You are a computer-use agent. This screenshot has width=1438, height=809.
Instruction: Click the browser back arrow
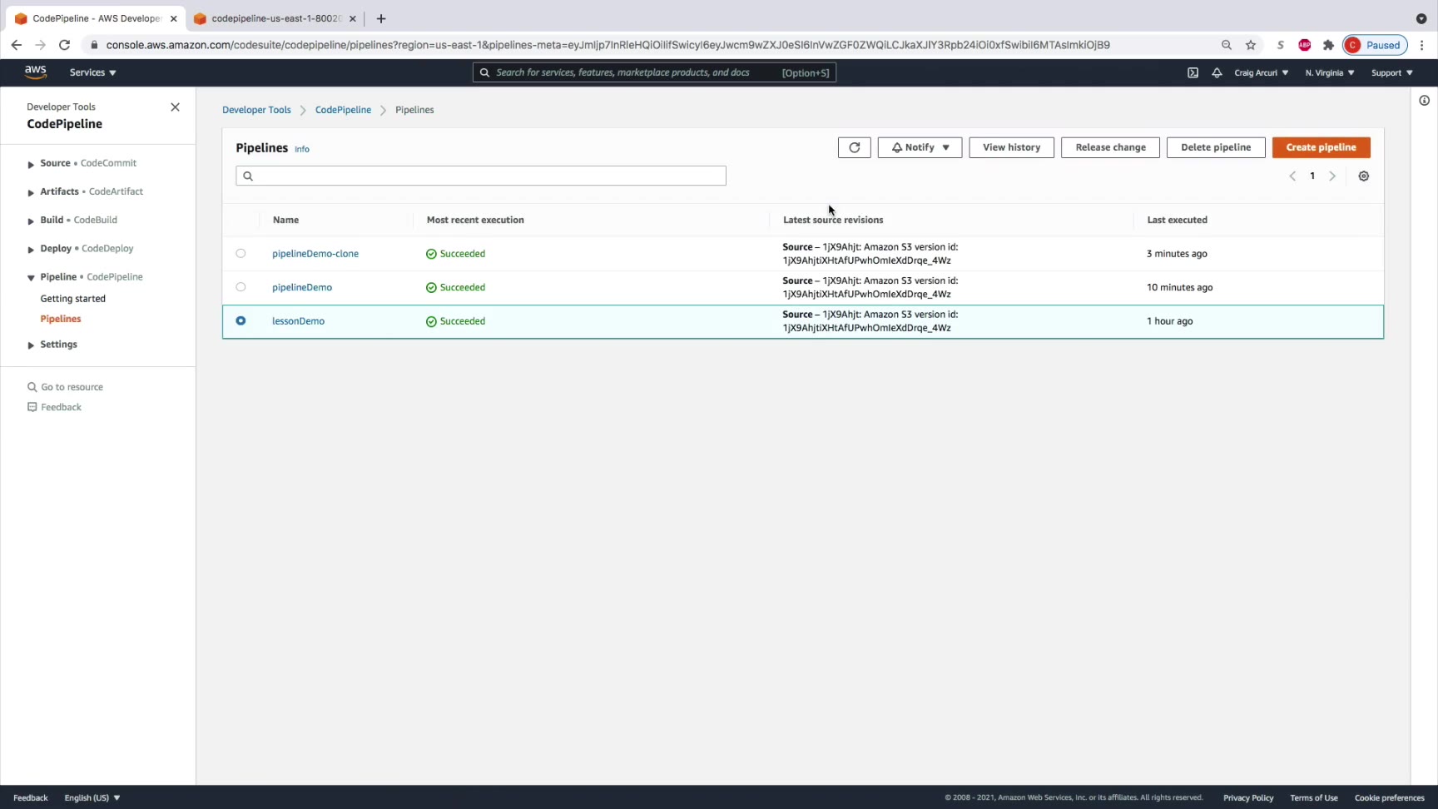[17, 45]
